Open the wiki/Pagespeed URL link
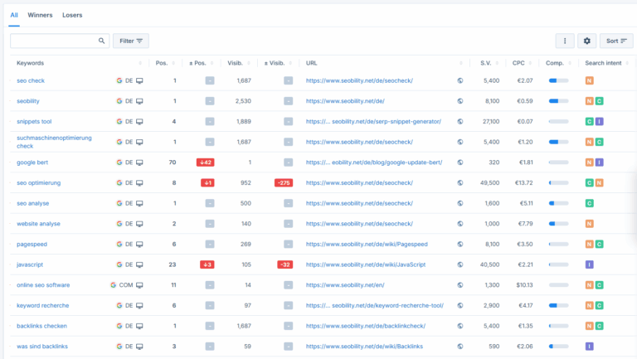The image size is (637, 359). pos(367,244)
